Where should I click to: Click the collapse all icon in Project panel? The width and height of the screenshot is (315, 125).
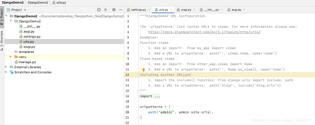[106, 10]
